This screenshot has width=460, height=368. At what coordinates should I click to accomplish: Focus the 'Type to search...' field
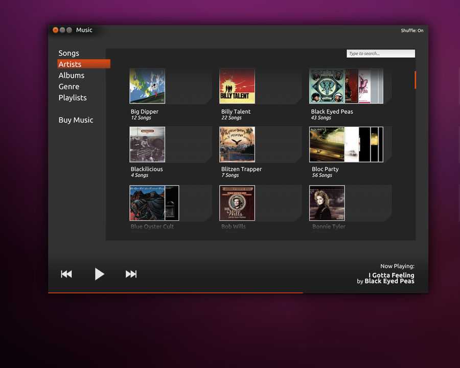(380, 53)
